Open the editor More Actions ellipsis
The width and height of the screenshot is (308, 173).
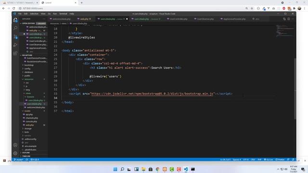point(293,19)
